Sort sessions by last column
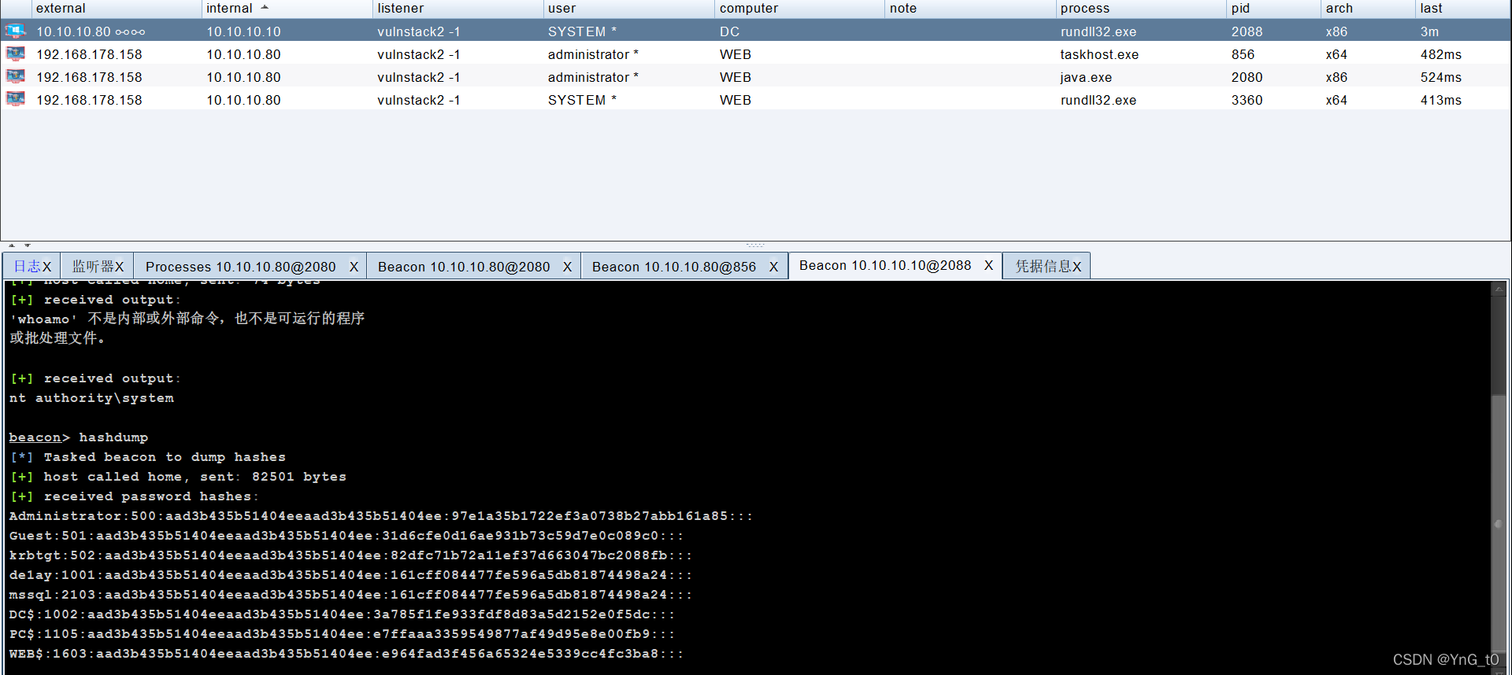 [x=1463, y=9]
